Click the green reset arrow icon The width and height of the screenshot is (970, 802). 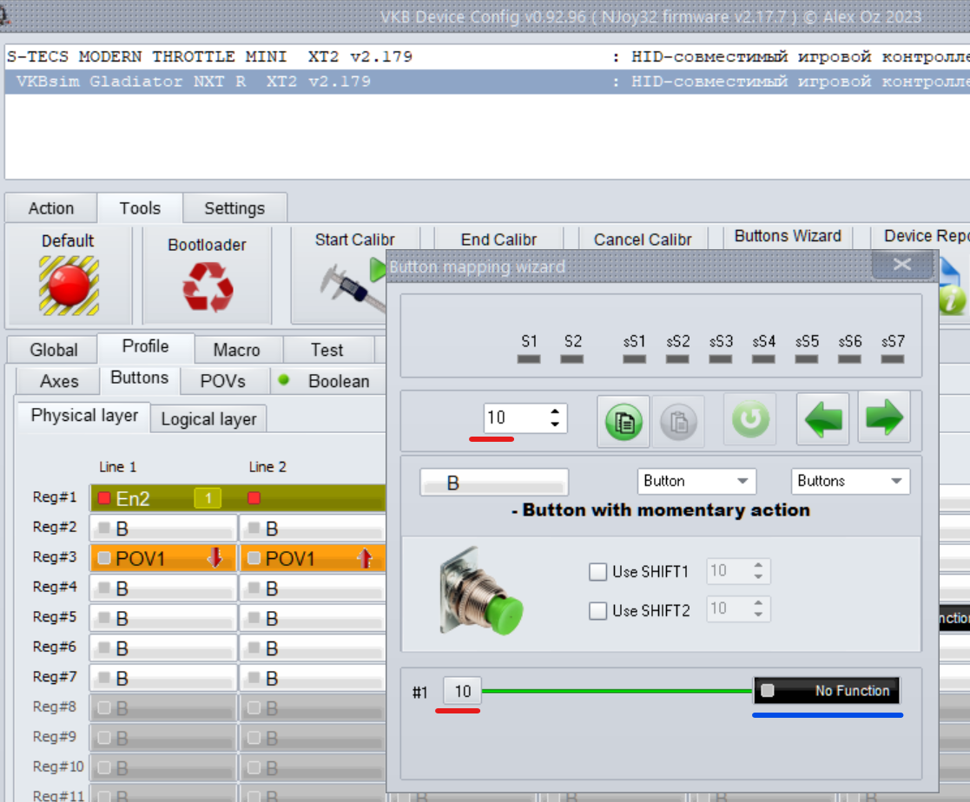tap(750, 419)
